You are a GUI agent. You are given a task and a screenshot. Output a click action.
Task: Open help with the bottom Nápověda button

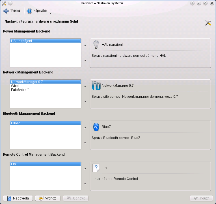pos(18,198)
